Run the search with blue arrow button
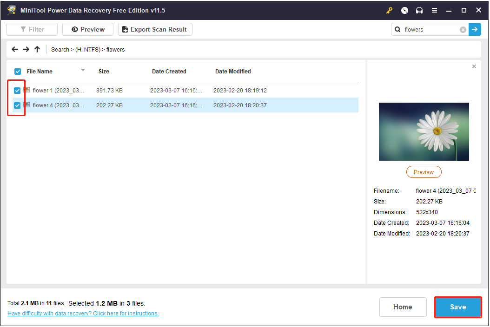 (475, 29)
